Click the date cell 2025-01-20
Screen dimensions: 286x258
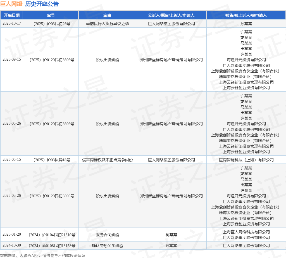point(12,234)
